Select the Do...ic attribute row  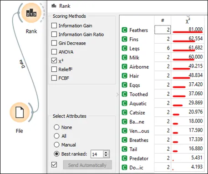point(162,168)
